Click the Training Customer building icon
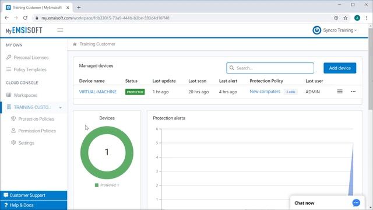The height and width of the screenshot is (210, 373). click(x=9, y=107)
